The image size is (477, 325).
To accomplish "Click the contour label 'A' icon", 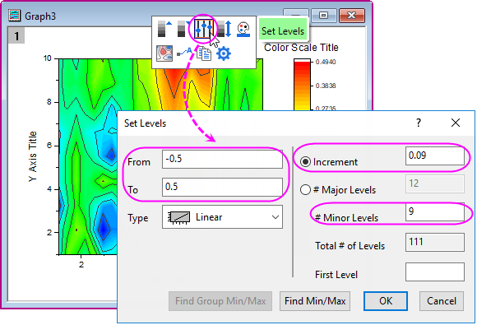I will point(184,53).
